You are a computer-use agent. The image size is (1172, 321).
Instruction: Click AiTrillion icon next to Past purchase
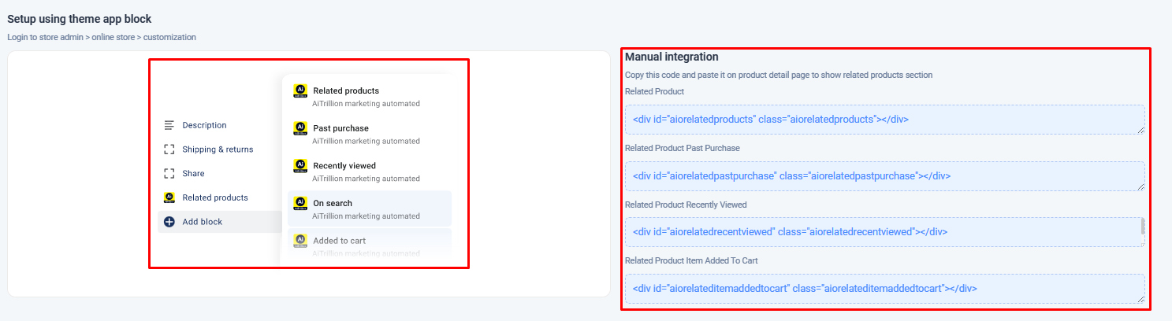pyautogui.click(x=300, y=127)
